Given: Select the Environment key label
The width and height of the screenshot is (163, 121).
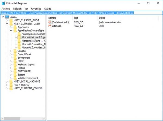Looking at the screenshot, I should coord(24,58).
